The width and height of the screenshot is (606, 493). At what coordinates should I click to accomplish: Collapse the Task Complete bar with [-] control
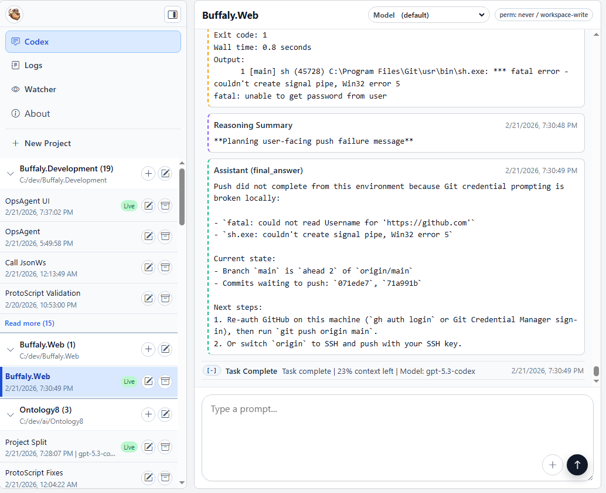[x=212, y=371]
